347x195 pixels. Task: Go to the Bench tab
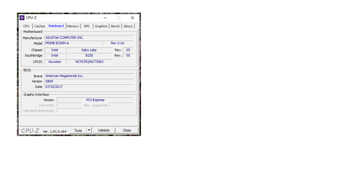point(115,26)
